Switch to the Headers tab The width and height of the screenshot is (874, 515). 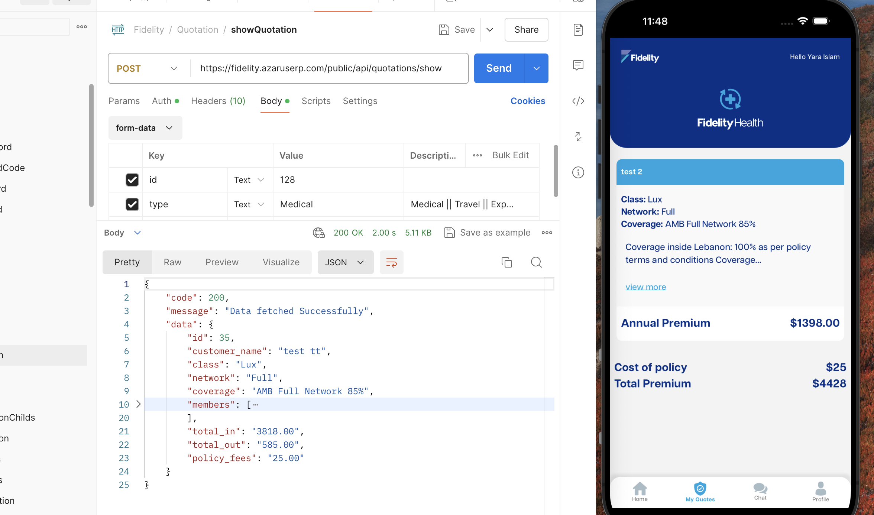(x=218, y=101)
